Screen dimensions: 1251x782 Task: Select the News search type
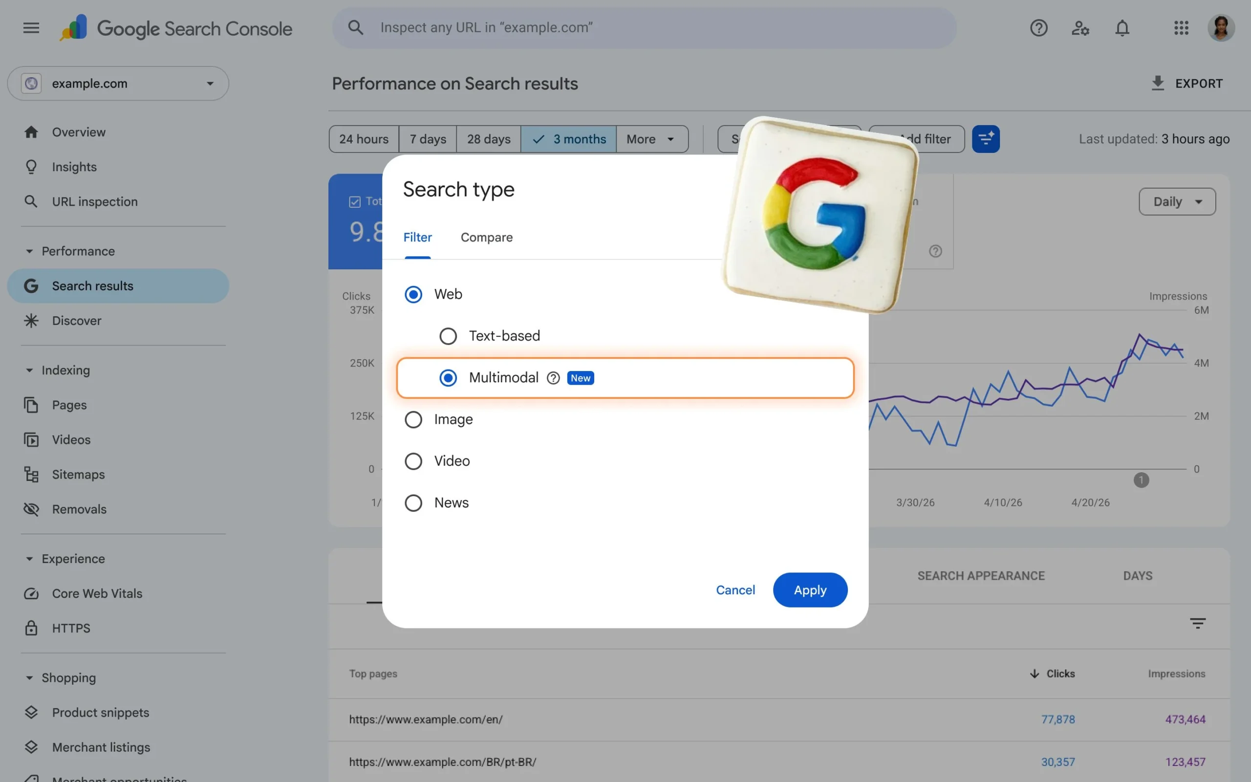tap(413, 503)
